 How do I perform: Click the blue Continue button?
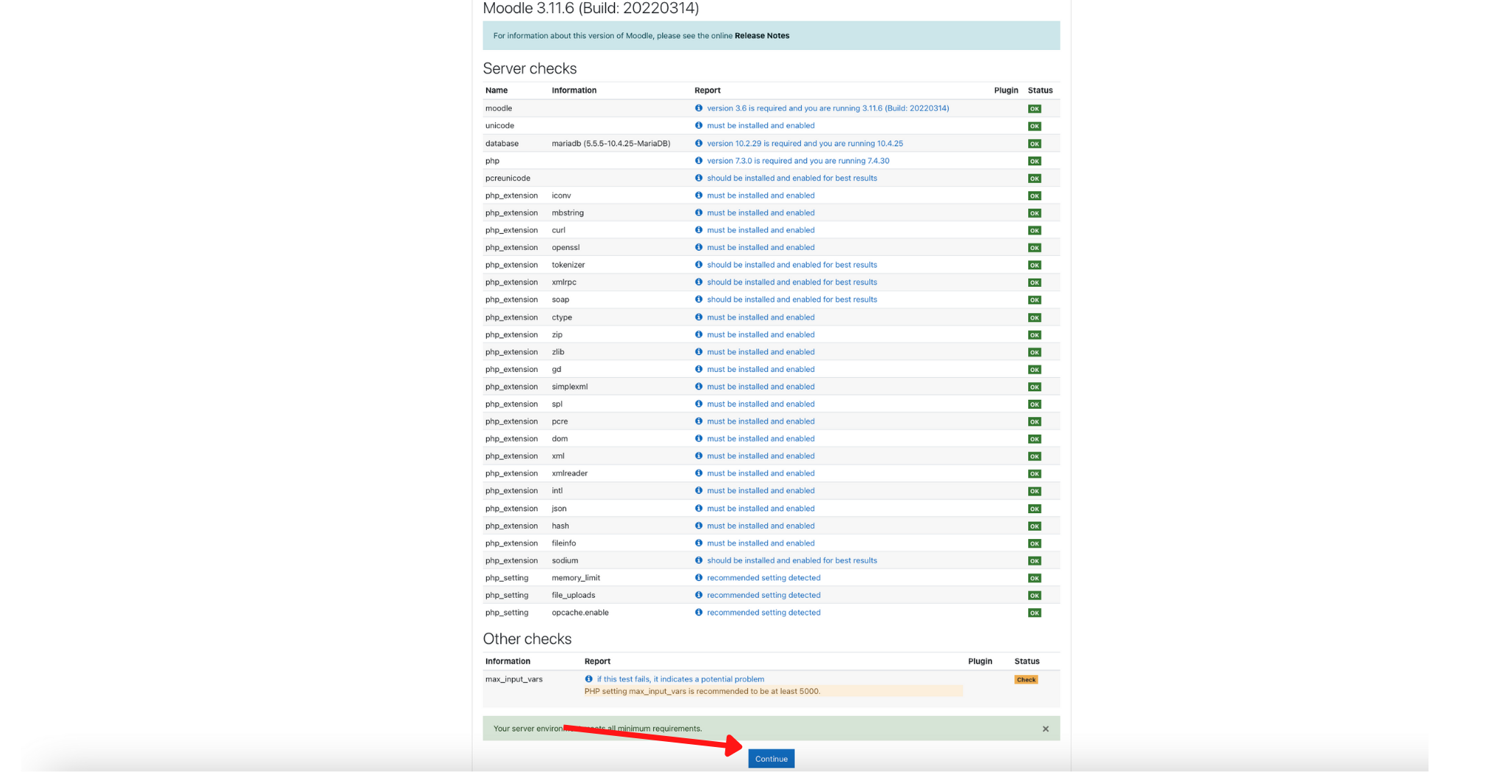tap(771, 758)
